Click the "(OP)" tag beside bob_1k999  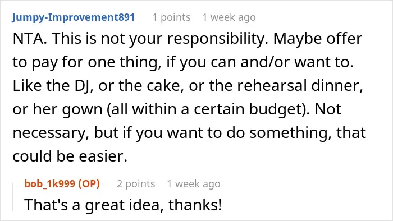click(89, 184)
